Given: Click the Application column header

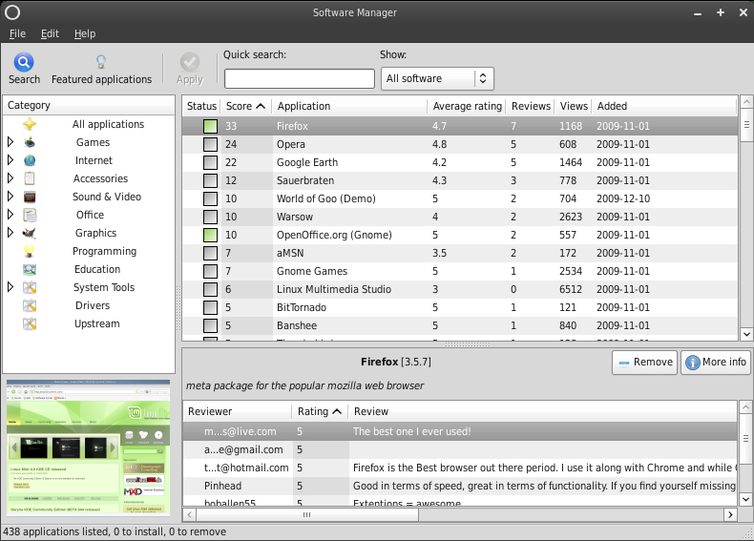Looking at the screenshot, I should click(349, 106).
